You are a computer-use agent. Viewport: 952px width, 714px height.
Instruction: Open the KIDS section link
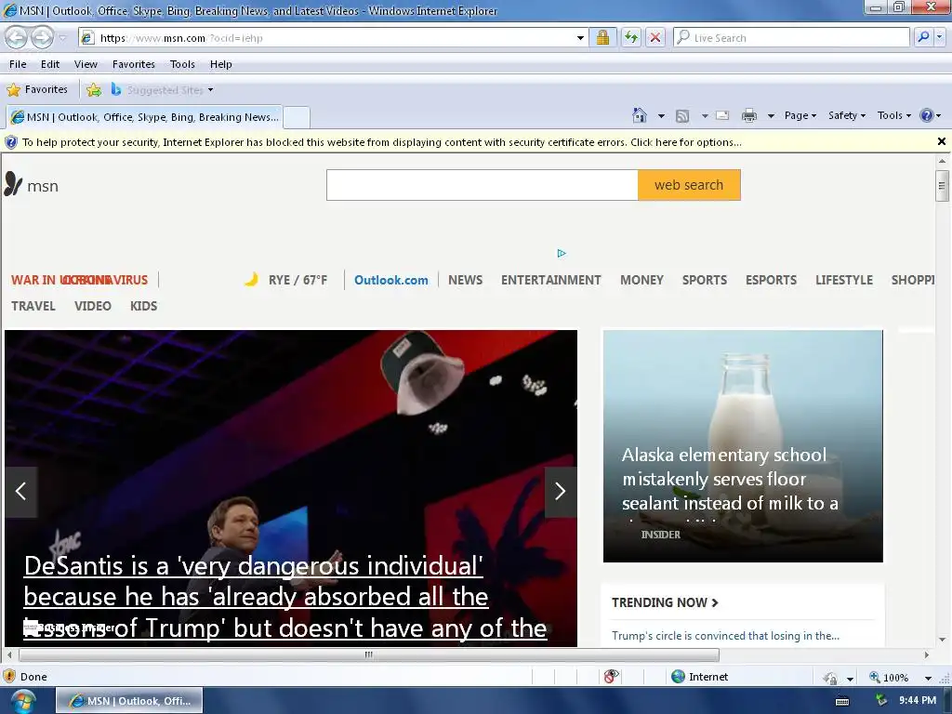(x=143, y=306)
